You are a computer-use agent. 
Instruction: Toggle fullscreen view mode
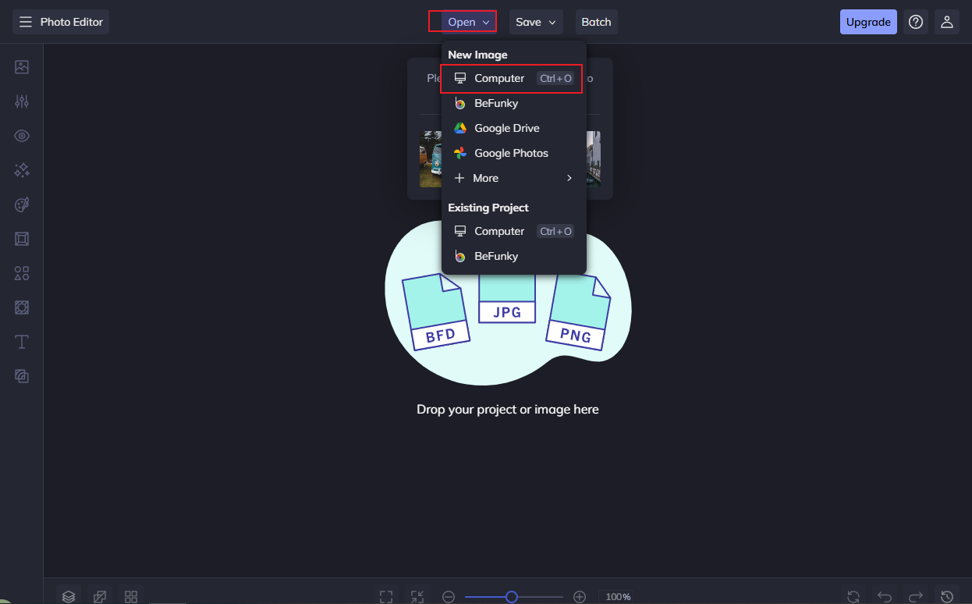click(x=385, y=595)
